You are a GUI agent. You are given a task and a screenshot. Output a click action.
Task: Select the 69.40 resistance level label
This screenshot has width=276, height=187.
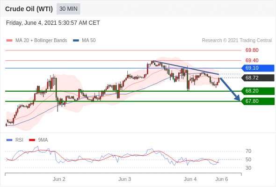(x=252, y=60)
